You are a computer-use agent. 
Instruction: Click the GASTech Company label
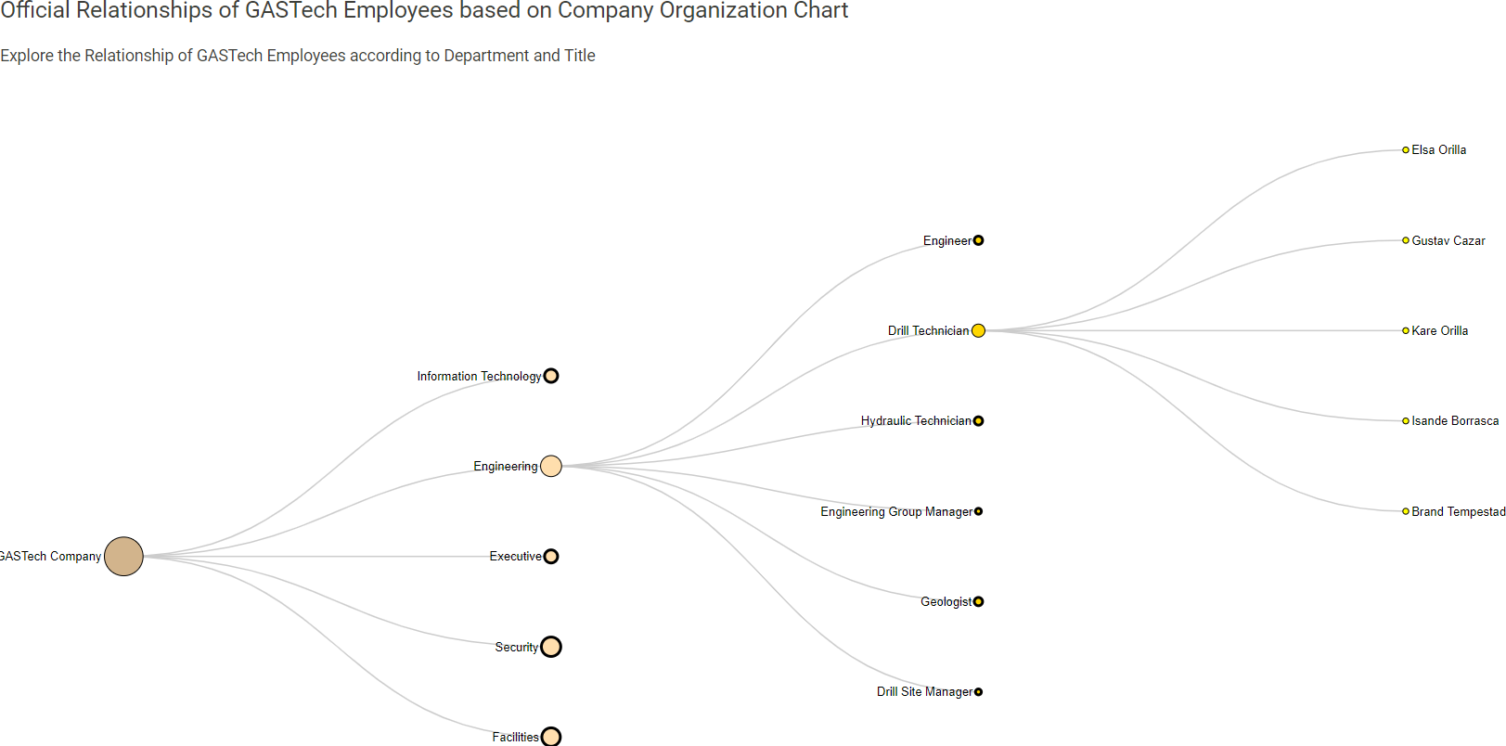[x=50, y=557]
